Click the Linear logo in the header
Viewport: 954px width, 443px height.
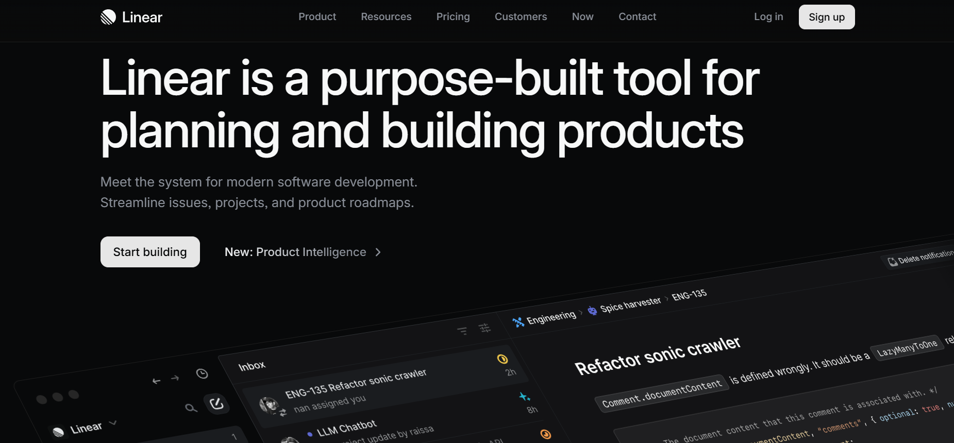(x=131, y=17)
